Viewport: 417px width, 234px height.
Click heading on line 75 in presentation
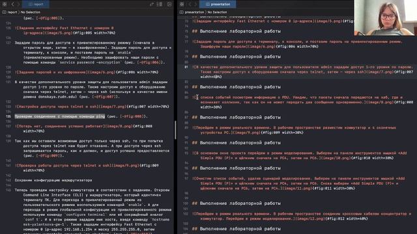click(236, 31)
